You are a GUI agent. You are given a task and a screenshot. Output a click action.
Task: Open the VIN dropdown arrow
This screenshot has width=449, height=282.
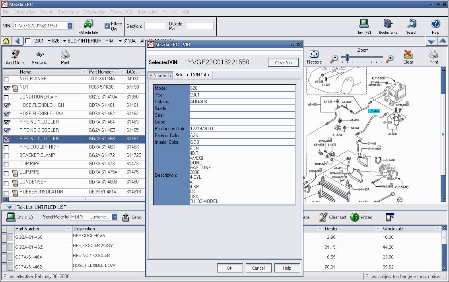click(x=70, y=26)
